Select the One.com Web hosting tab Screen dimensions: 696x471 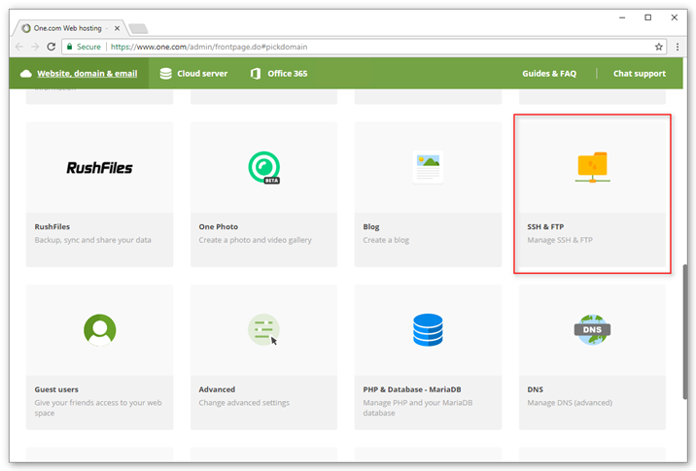click(x=68, y=28)
